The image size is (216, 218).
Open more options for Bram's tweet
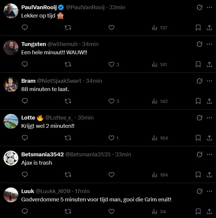coord(209,81)
